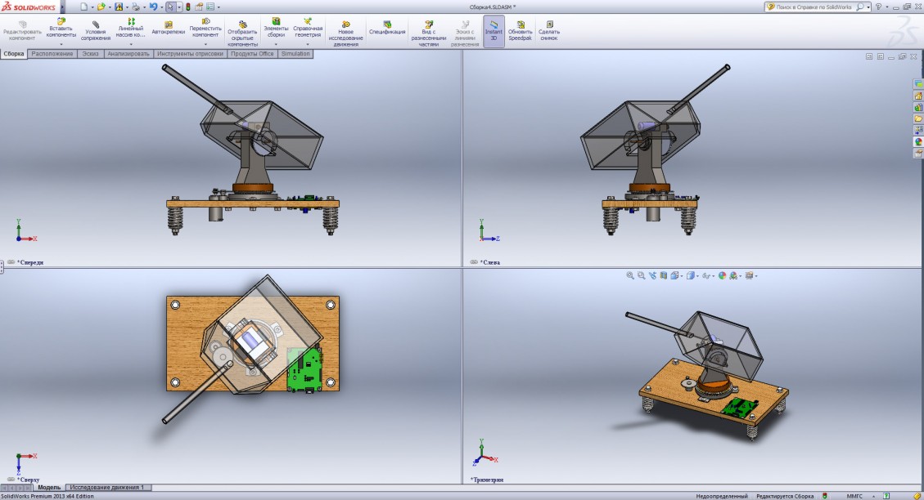The image size is (924, 500).
Task: Click Элементы сборки tool
Action: [276, 28]
